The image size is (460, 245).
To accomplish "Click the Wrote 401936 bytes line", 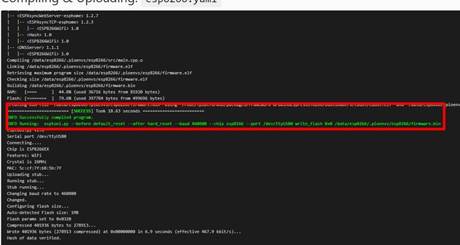I will (x=124, y=232).
